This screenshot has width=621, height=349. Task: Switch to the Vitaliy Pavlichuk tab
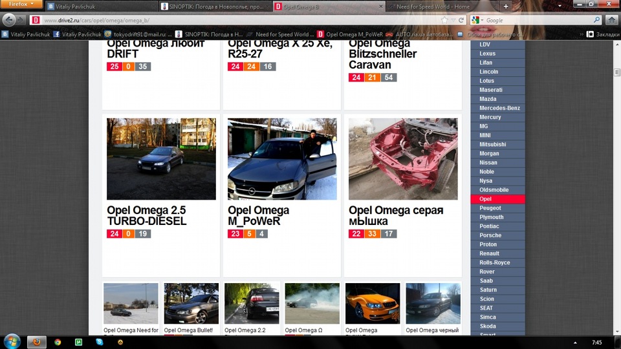click(101, 6)
